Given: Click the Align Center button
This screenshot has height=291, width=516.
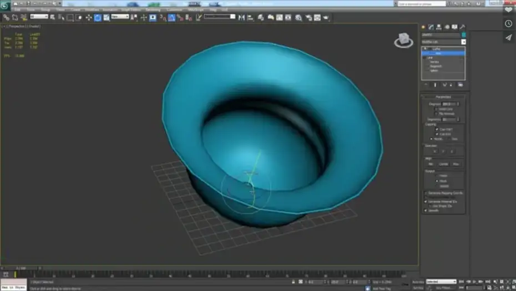Looking at the screenshot, I should [x=443, y=164].
